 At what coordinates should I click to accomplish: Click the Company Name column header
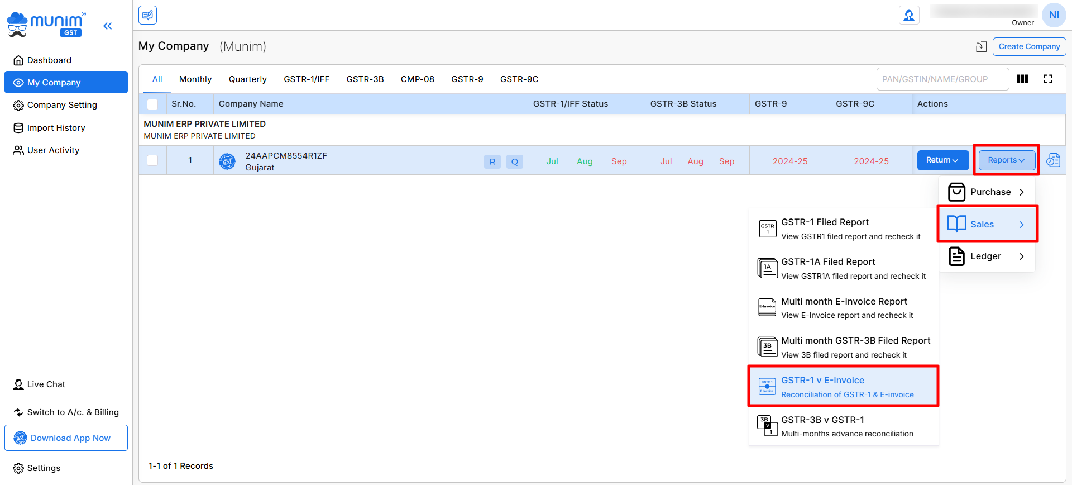(371, 104)
